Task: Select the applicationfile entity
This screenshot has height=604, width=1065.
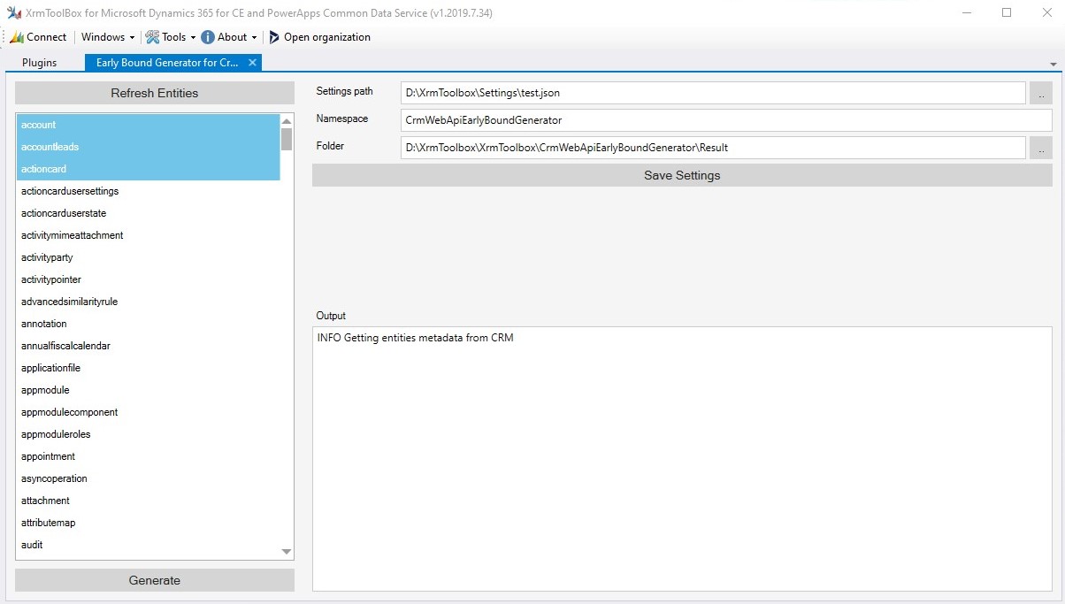Action: [149, 368]
